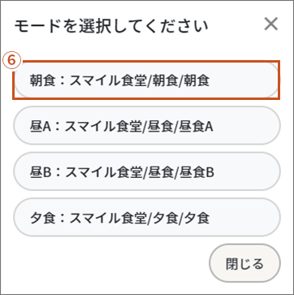Switch to lunch A mode
The height and width of the screenshot is (295, 294).
(147, 126)
